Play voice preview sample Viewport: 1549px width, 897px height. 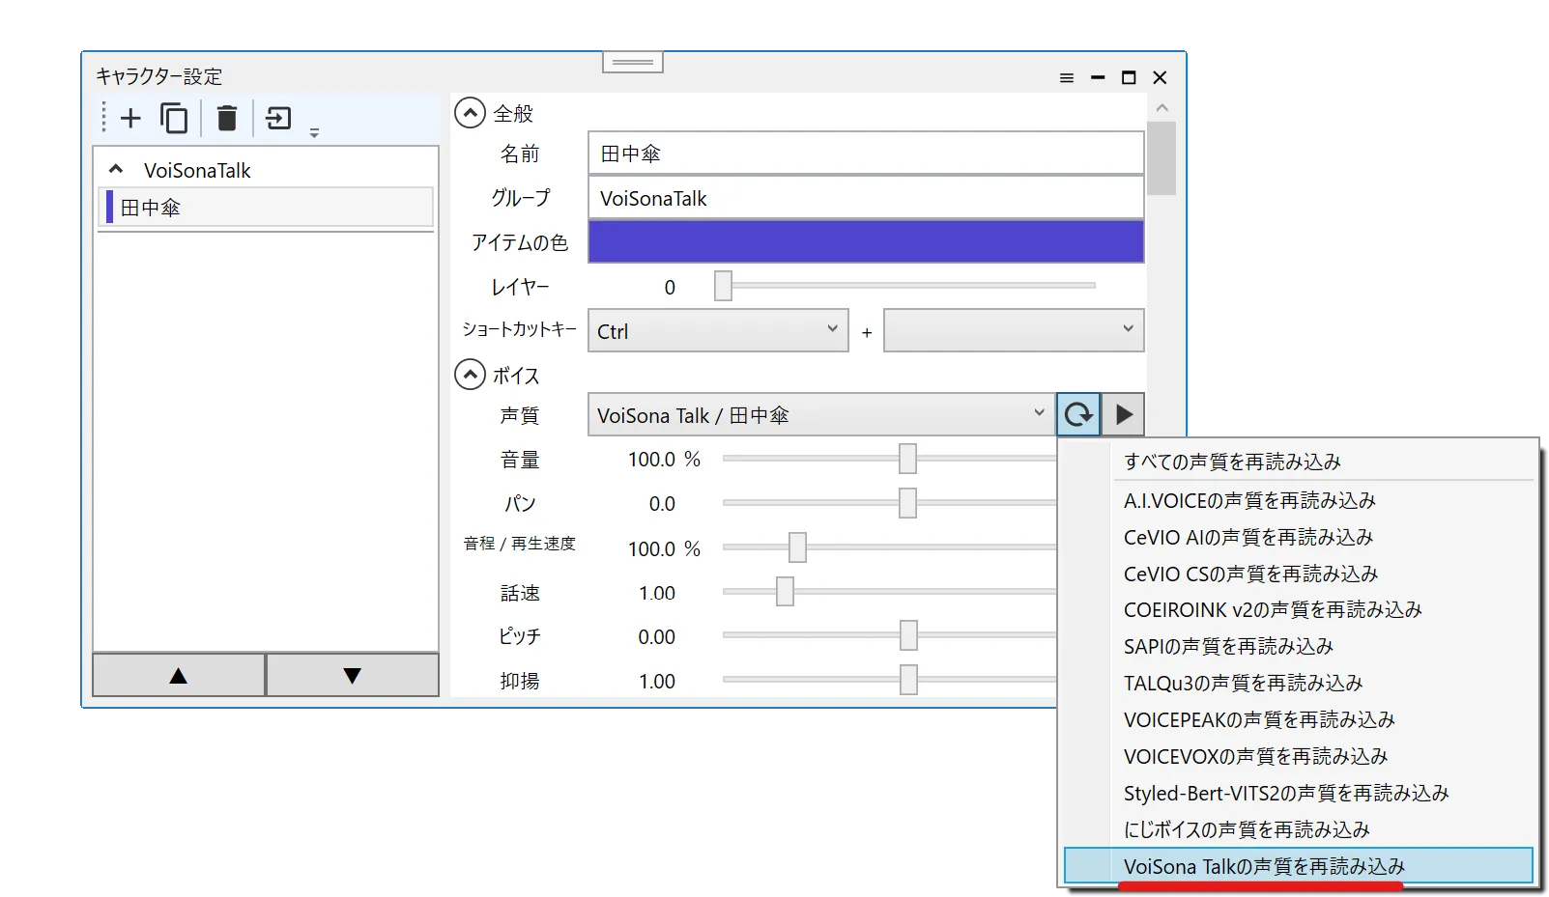point(1124,415)
